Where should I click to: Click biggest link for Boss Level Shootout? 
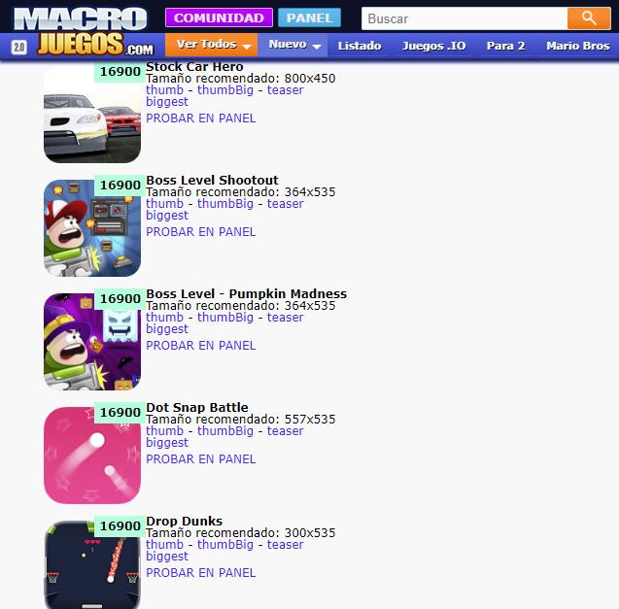point(167,216)
